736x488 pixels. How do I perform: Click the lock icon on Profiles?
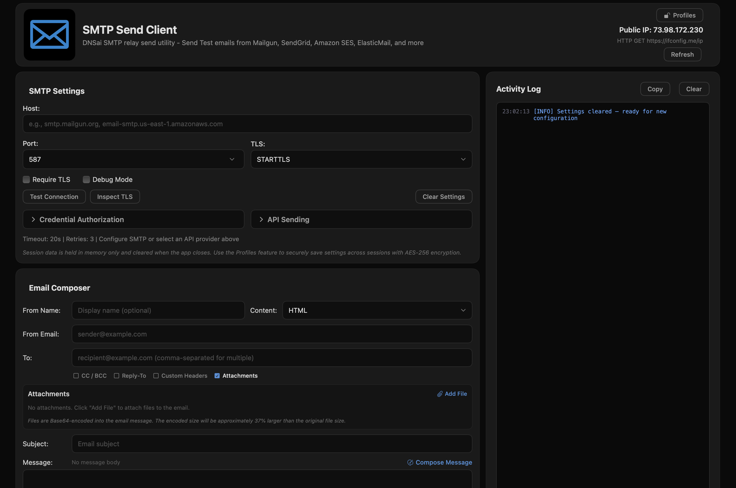point(667,15)
